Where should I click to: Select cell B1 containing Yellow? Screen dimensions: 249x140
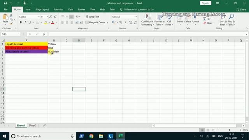54,44
